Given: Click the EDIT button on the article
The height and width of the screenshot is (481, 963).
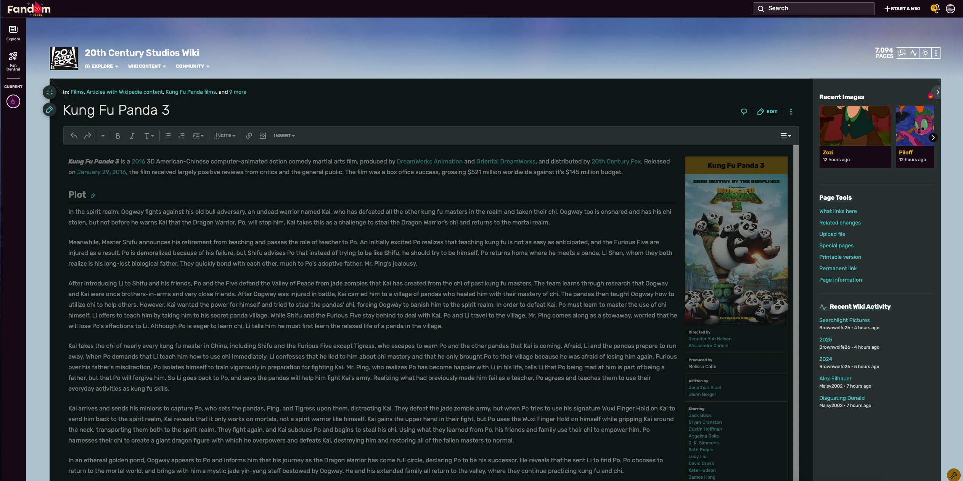Looking at the screenshot, I should point(767,111).
